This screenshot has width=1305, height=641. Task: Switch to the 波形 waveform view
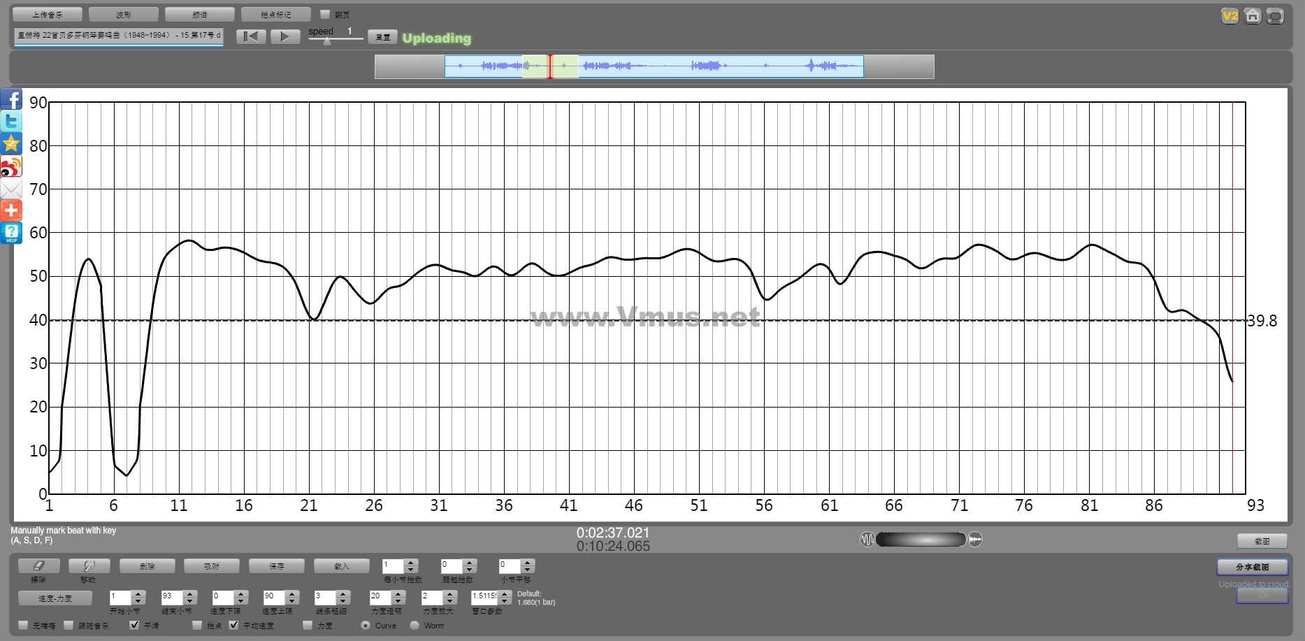click(x=124, y=15)
